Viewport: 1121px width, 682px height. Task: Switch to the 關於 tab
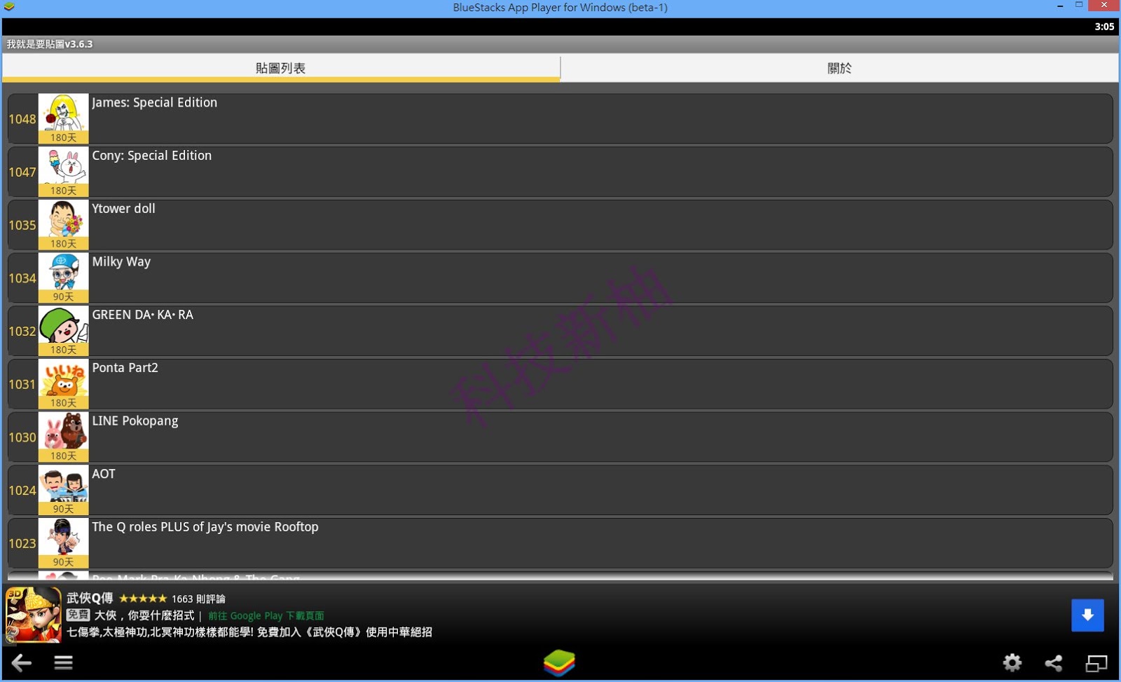point(839,68)
